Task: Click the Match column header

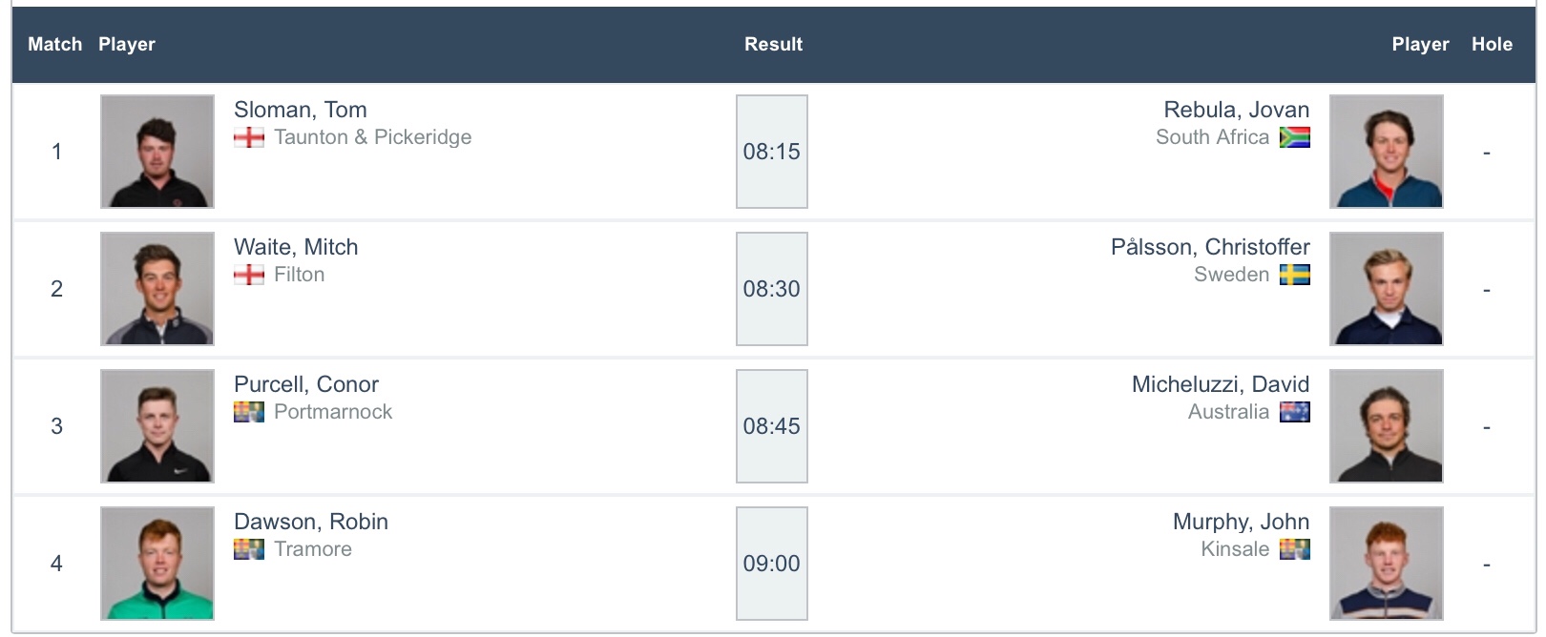Action: pyautogui.click(x=54, y=44)
